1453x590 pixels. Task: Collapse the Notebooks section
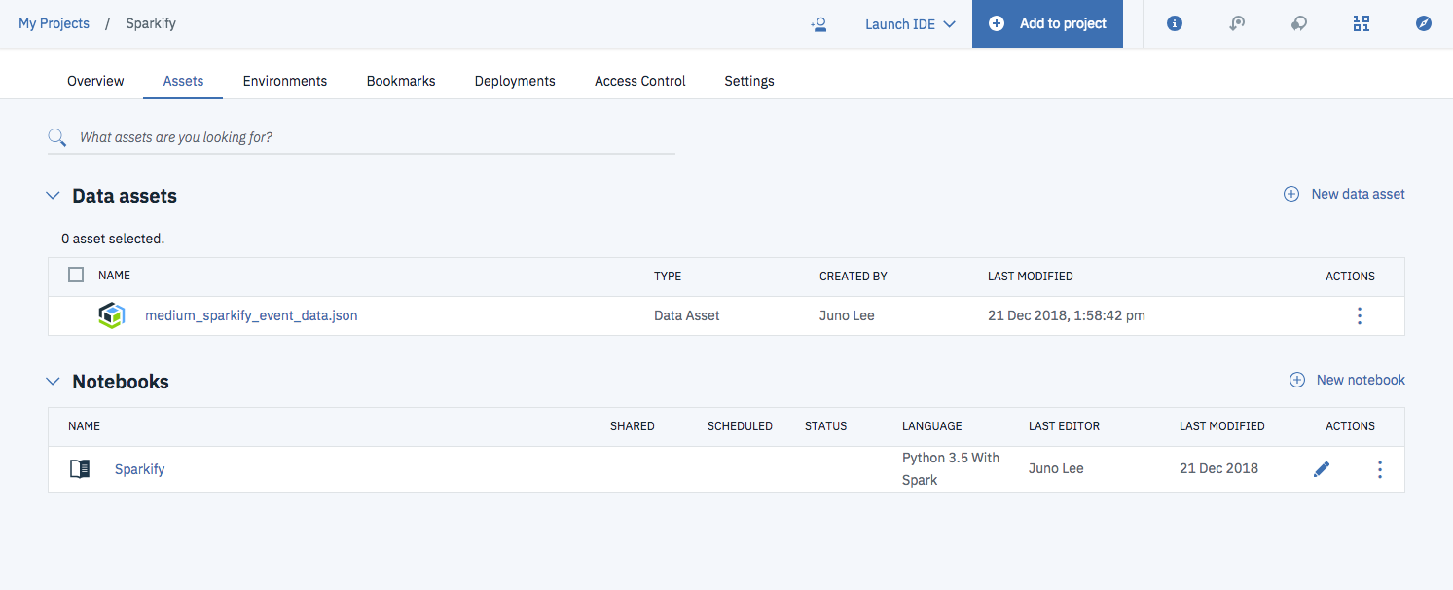tap(53, 382)
